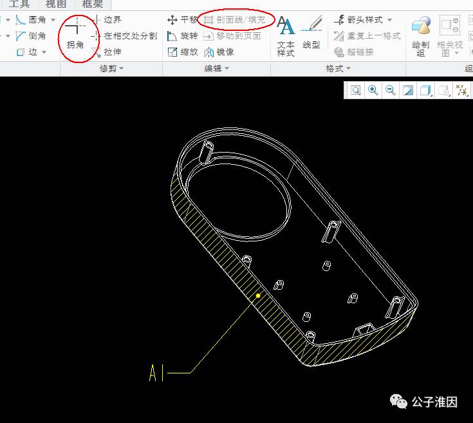Expand the 圆角 dropdown arrow
The width and height of the screenshot is (473, 423).
point(53,20)
